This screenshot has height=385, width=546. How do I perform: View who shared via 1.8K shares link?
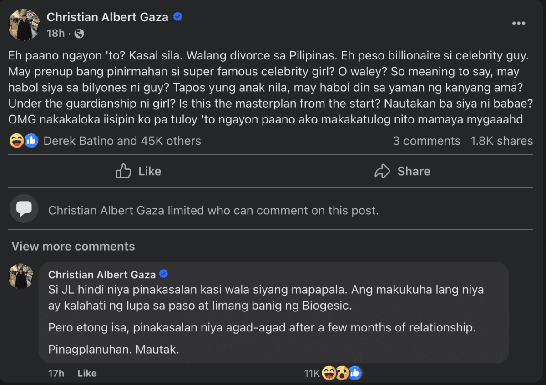(501, 141)
